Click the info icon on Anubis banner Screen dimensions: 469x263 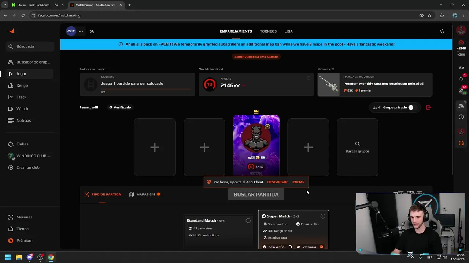point(121,44)
